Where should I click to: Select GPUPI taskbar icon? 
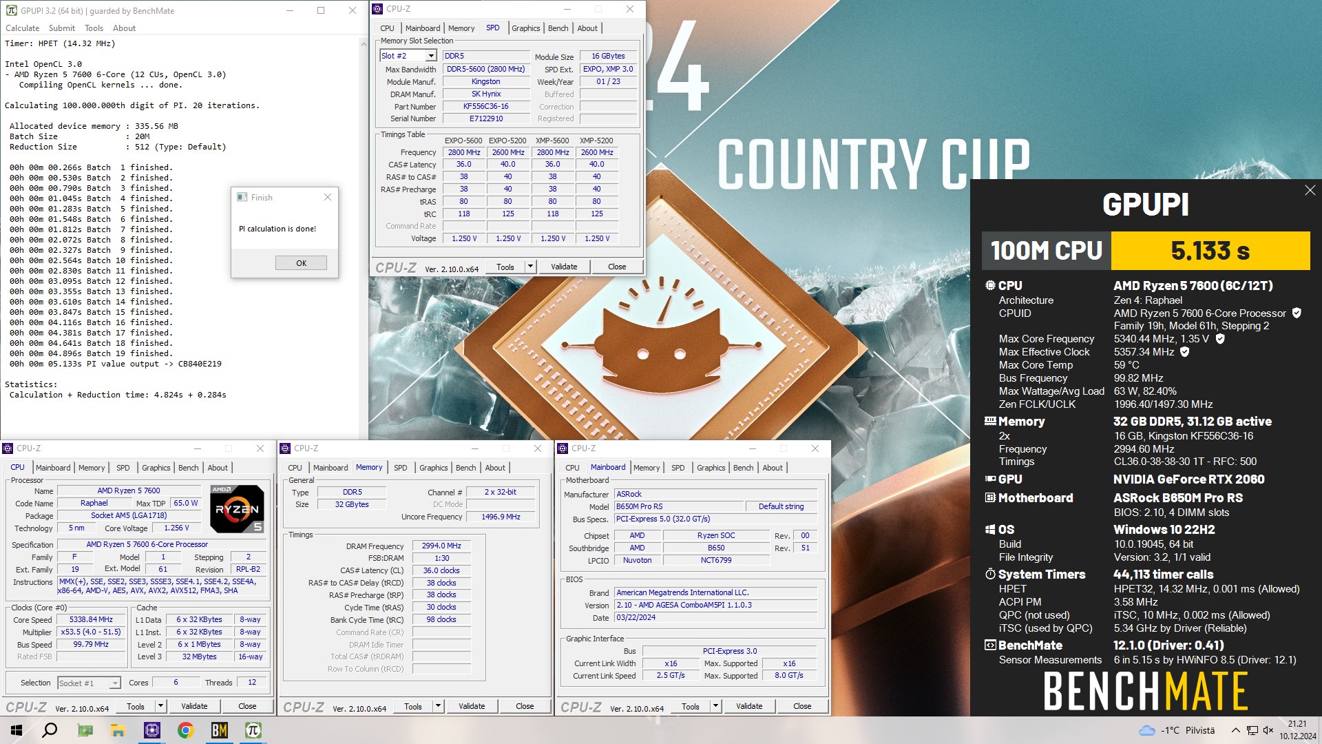click(x=253, y=730)
